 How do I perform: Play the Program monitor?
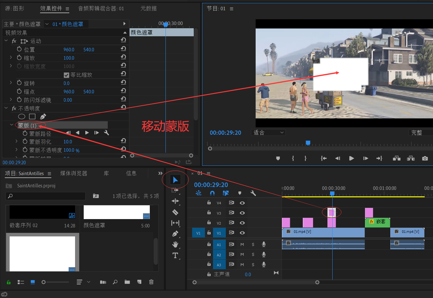(352, 158)
